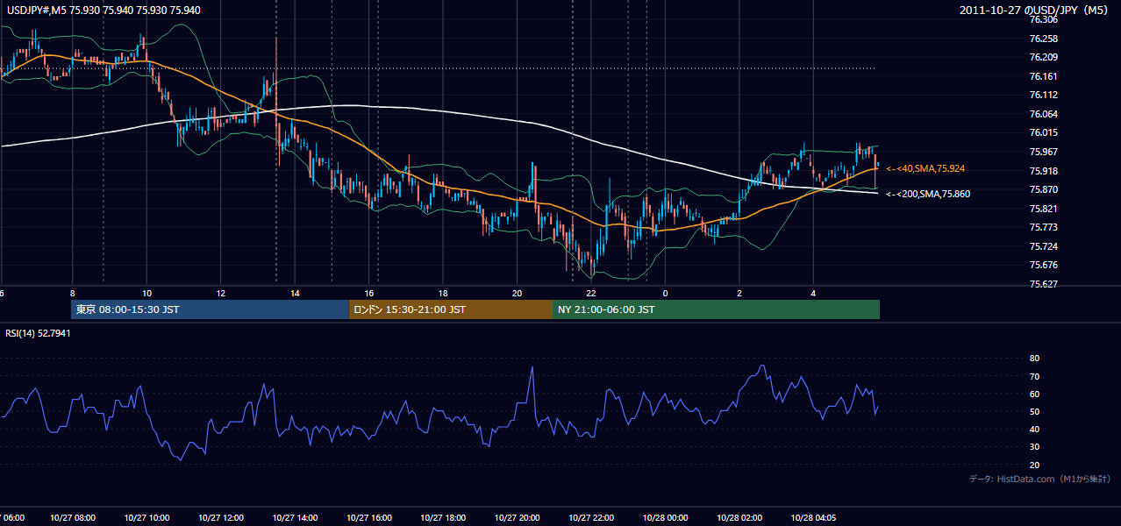This screenshot has width=1121, height=526.
Task: Click the 10/28 02:00 date label
Action: click(x=740, y=517)
